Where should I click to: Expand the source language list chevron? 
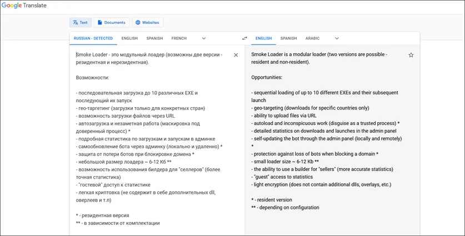point(204,38)
